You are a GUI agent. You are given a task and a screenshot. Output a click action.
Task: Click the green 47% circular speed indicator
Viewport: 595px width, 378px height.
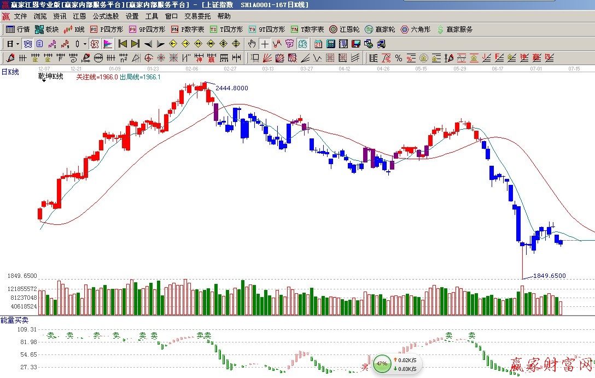[x=382, y=363]
